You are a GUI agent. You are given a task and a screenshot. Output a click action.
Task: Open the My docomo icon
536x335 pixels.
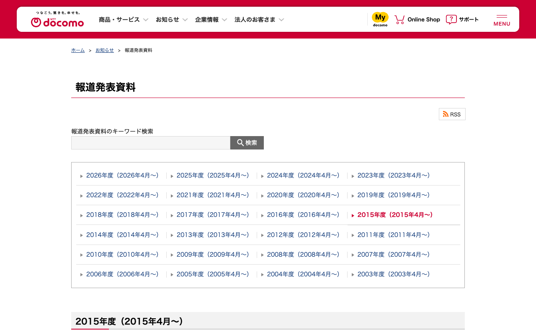[x=380, y=19]
